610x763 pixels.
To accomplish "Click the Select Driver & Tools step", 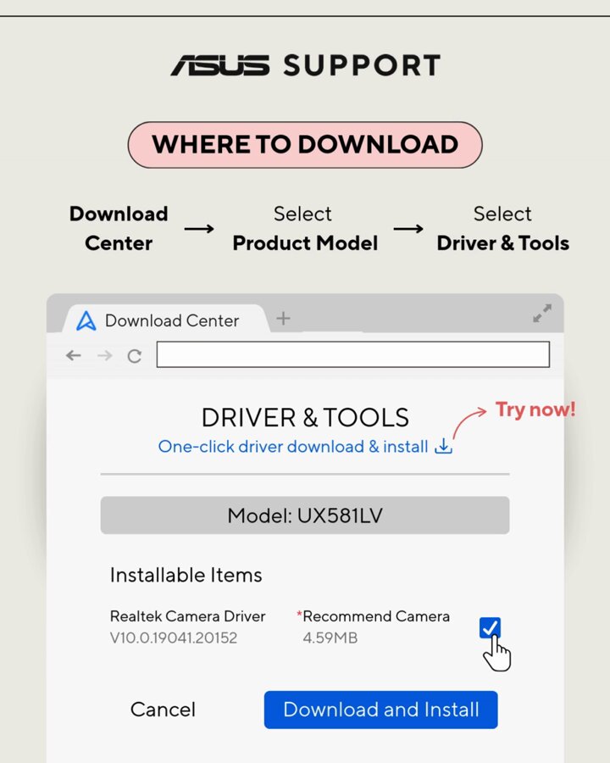I will coord(503,228).
